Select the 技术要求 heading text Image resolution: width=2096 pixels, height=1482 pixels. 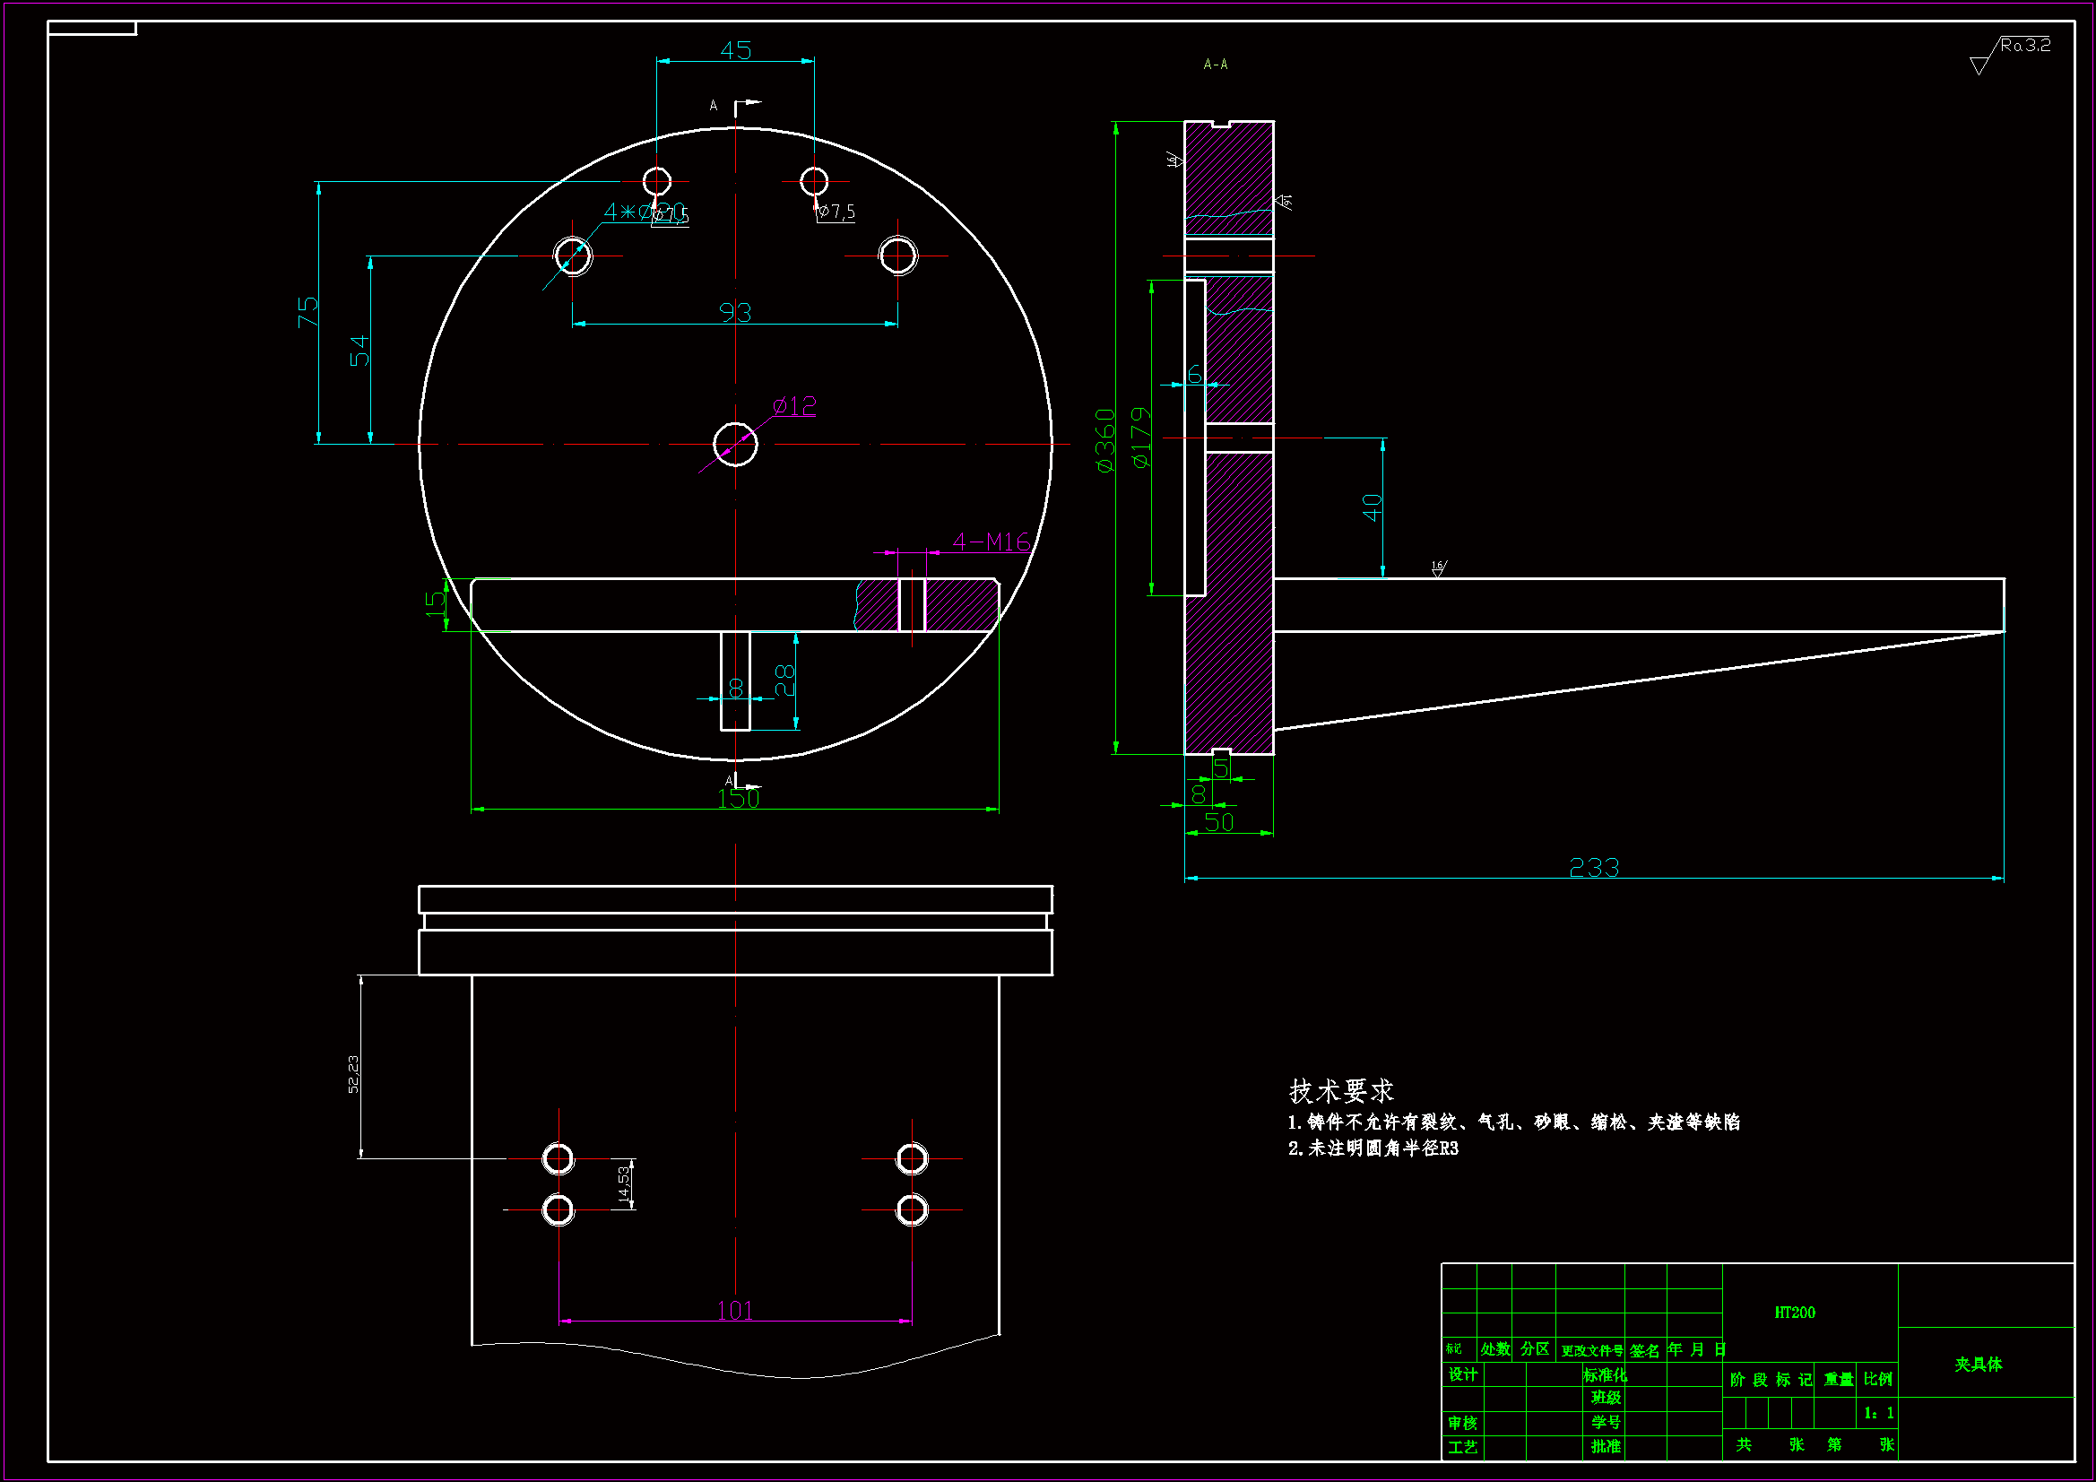point(1340,1091)
